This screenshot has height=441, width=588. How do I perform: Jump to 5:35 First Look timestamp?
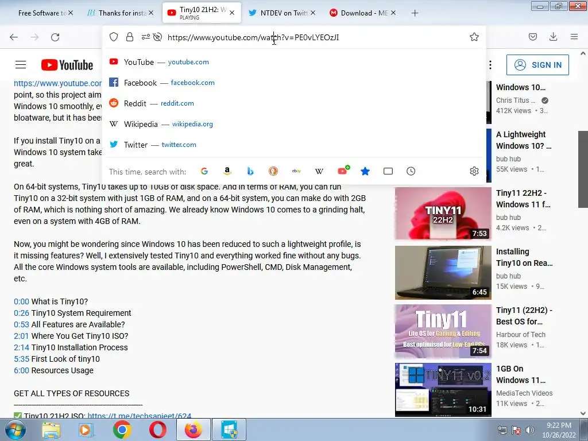pos(21,359)
